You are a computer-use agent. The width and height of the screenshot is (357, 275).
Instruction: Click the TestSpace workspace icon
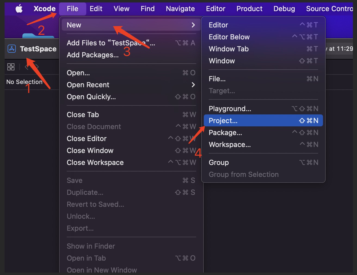click(x=12, y=49)
